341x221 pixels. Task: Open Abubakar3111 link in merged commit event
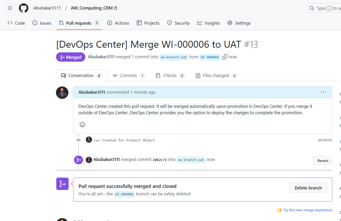106,159
